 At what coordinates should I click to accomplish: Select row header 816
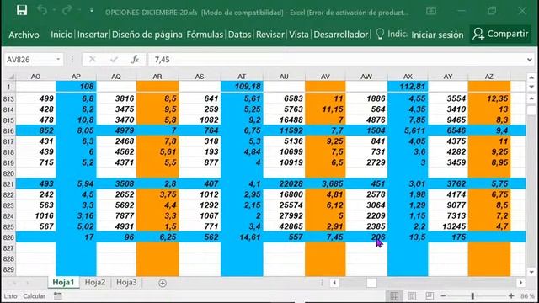(8, 131)
